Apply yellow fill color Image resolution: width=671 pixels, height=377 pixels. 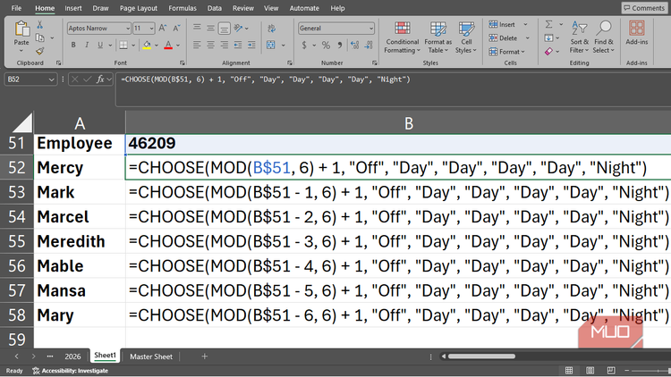(x=147, y=45)
